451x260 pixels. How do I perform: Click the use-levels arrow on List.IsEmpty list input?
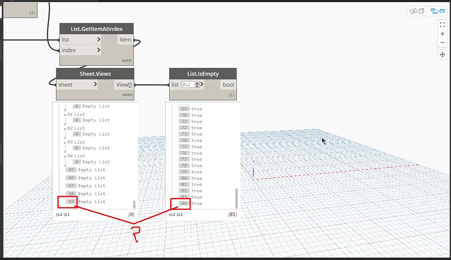202,85
